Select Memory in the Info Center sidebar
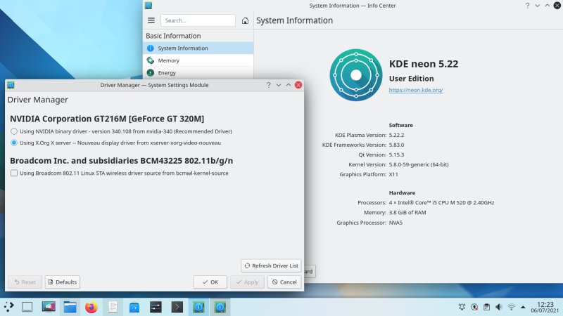Viewport: 563px width, 316px height. click(168, 60)
